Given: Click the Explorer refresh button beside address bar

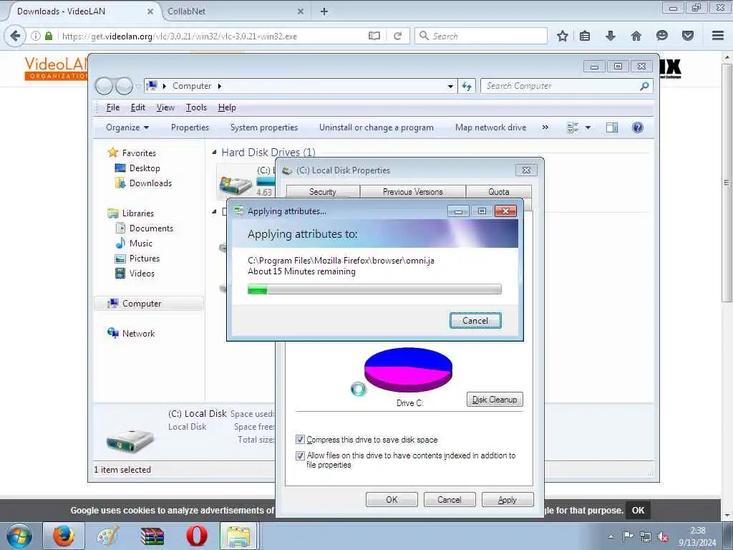Looking at the screenshot, I should point(467,86).
